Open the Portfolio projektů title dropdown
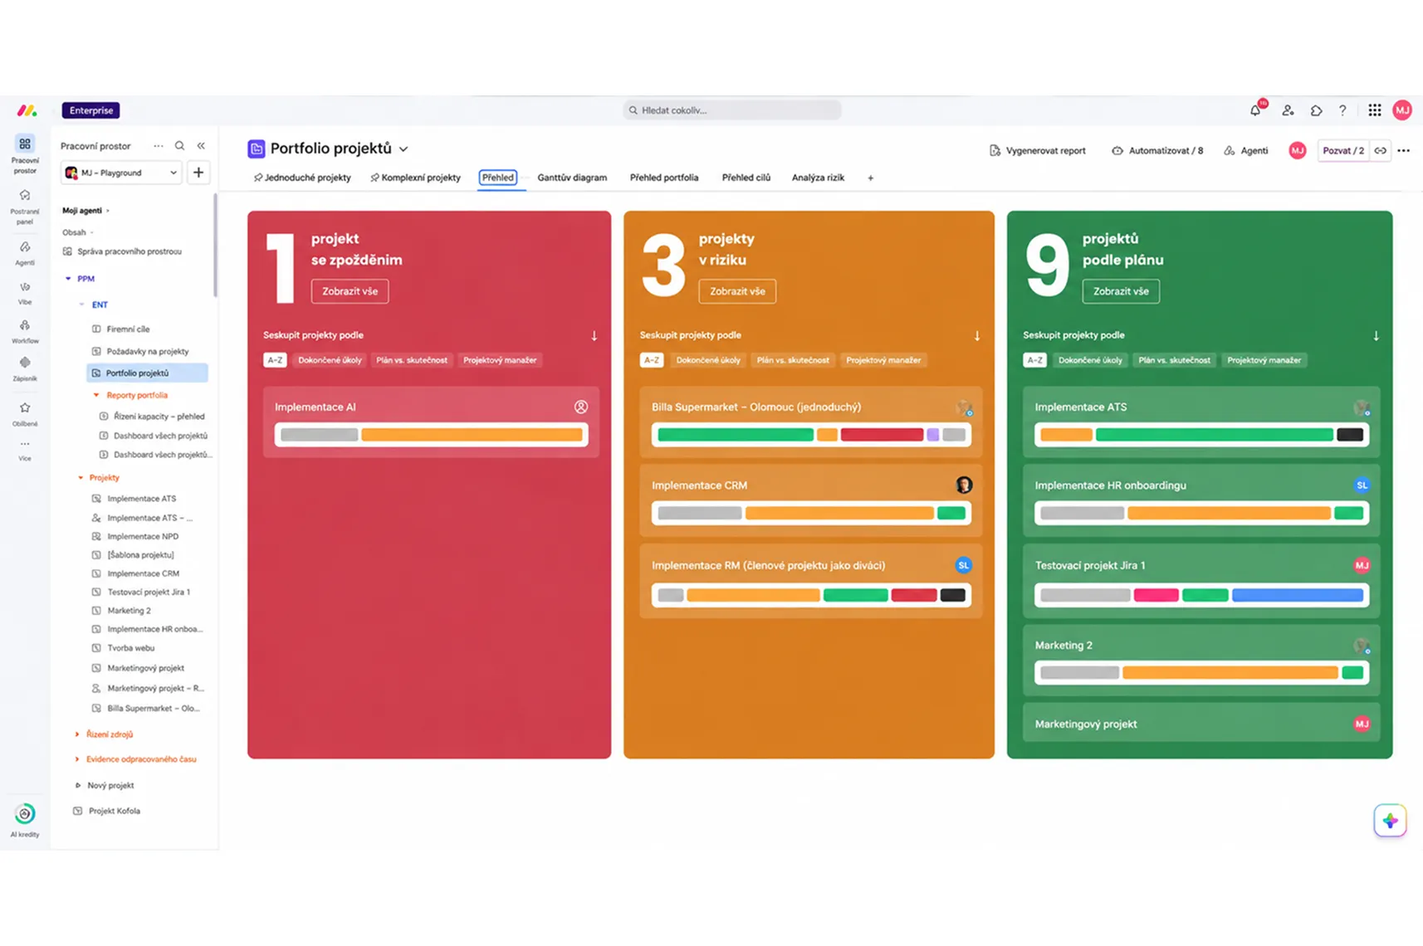Image resolution: width=1423 pixels, height=946 pixels. tap(403, 149)
